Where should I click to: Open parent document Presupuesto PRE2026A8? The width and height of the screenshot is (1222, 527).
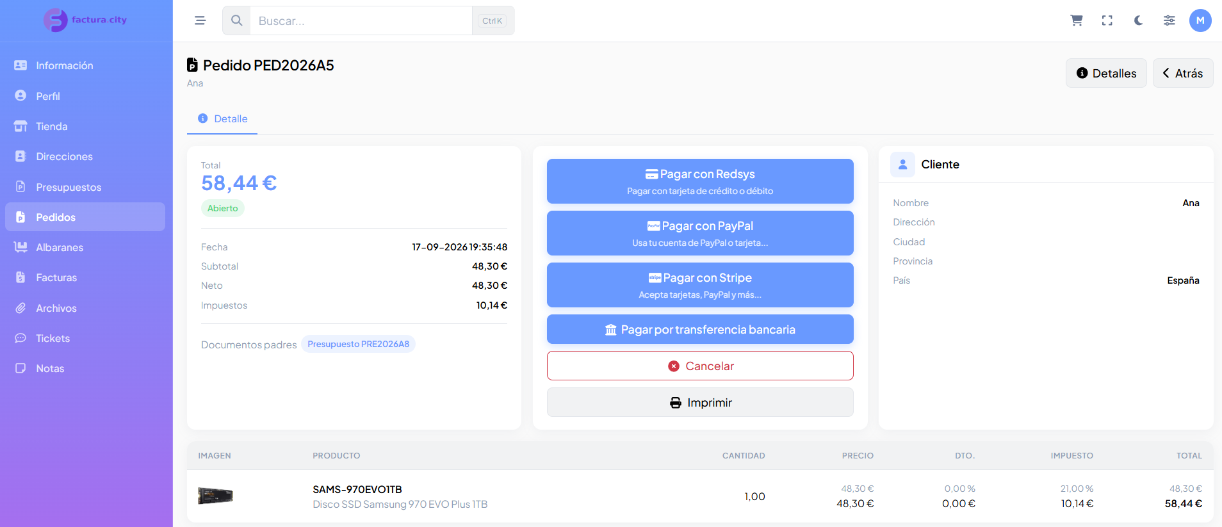click(x=358, y=344)
